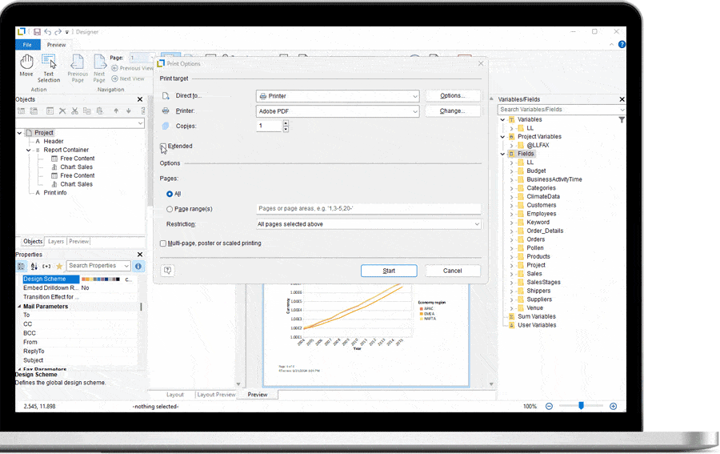720x454 pixels.
Task: Collapse the Project node in Objects tree
Action: point(20,133)
